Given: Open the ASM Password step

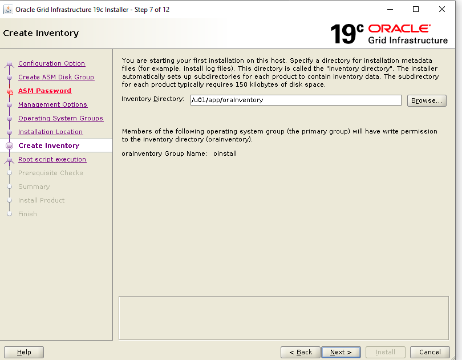Looking at the screenshot, I should click(x=45, y=91).
